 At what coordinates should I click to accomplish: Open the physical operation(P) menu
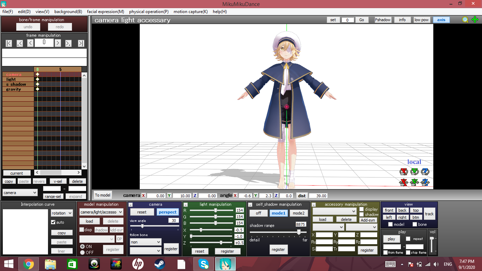tap(149, 12)
